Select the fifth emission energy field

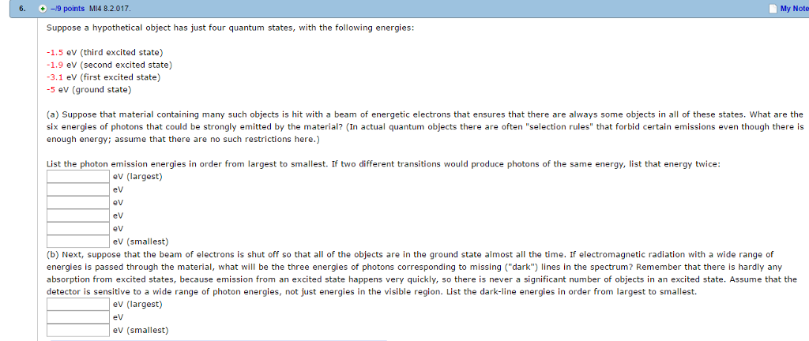tap(78, 228)
